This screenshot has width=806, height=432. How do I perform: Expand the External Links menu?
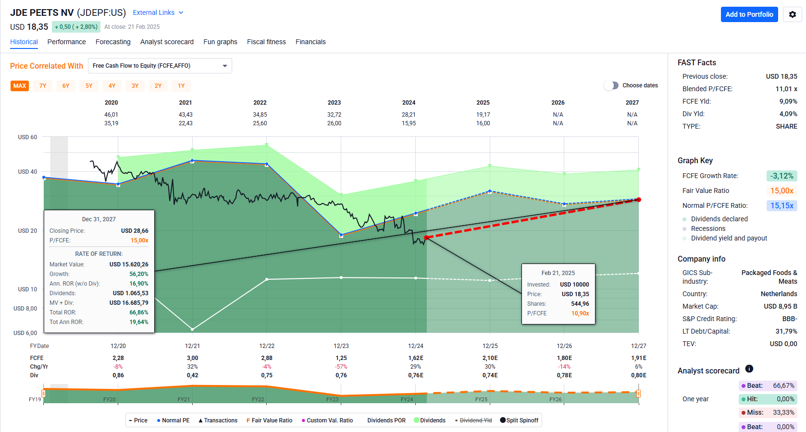158,12
